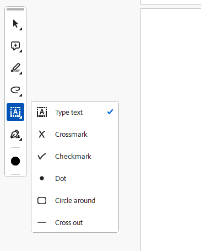Open the black color picker circle
This screenshot has width=201, height=251.
[15, 161]
